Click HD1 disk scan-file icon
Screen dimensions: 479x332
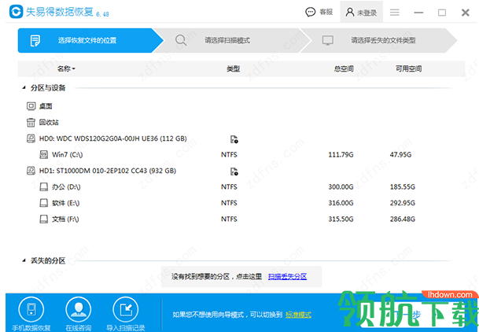(234, 172)
